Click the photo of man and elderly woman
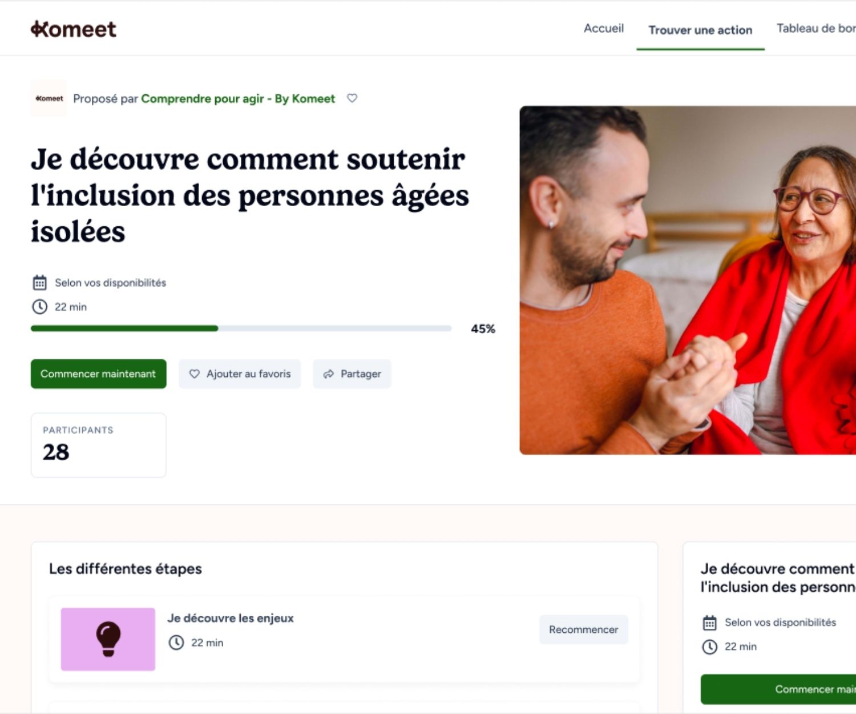Image resolution: width=856 pixels, height=714 pixels. [688, 280]
